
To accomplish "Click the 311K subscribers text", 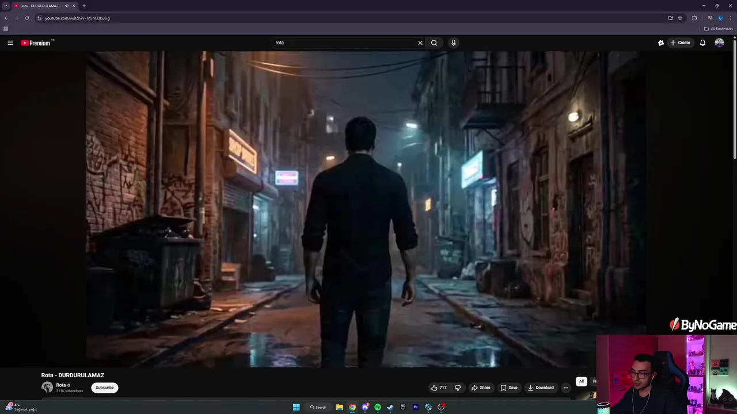I will (70, 391).
